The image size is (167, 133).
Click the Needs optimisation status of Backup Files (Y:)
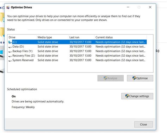tap(120, 51)
